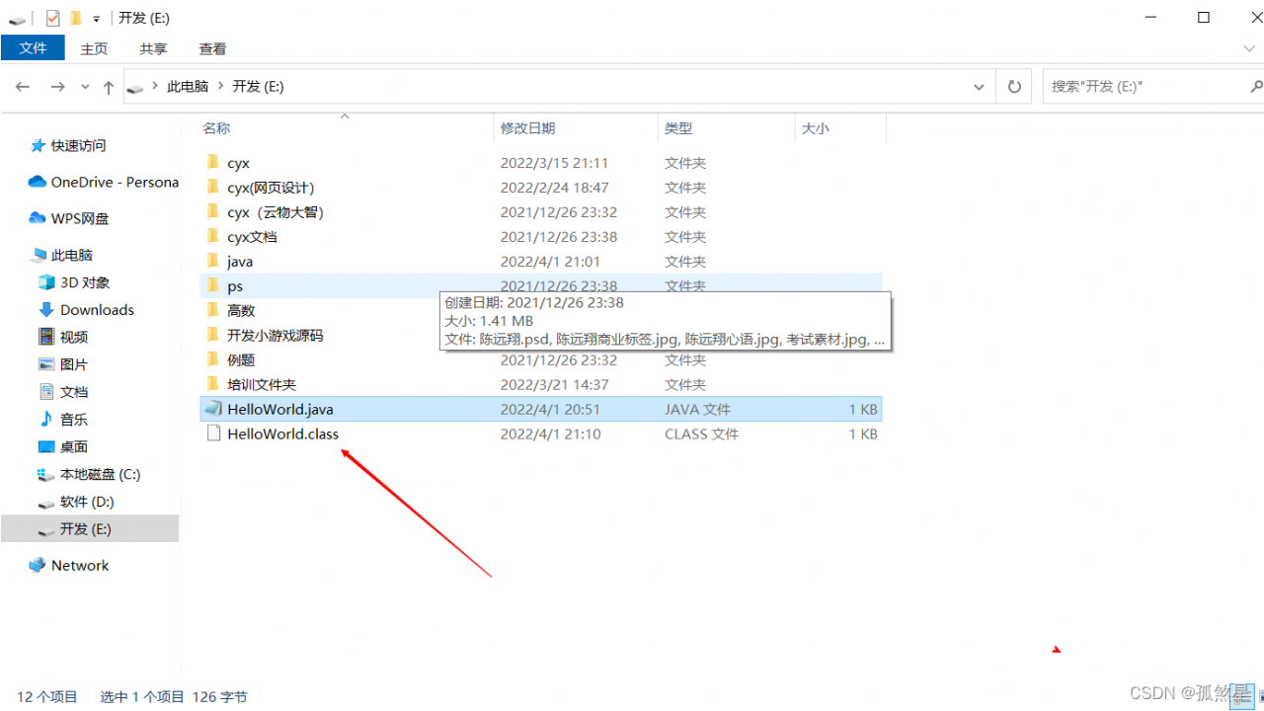Image resolution: width=1264 pixels, height=711 pixels.
Task: Go up one level with Up arrow
Action: (109, 87)
